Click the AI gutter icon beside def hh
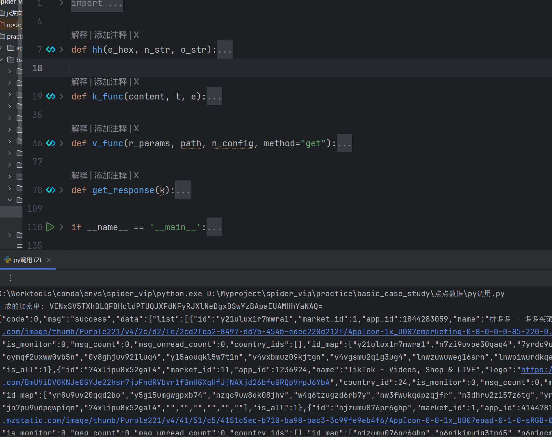552x437 pixels. click(x=50, y=49)
